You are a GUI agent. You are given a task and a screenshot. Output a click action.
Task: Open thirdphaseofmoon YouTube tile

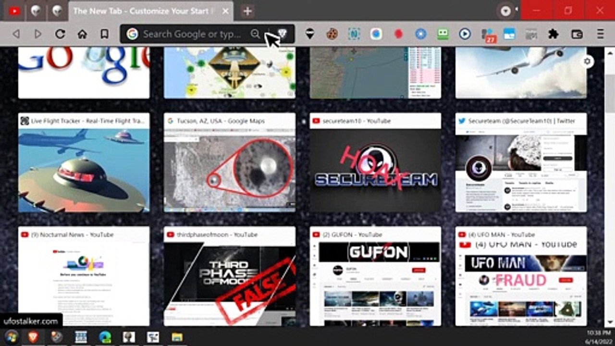[x=230, y=276]
